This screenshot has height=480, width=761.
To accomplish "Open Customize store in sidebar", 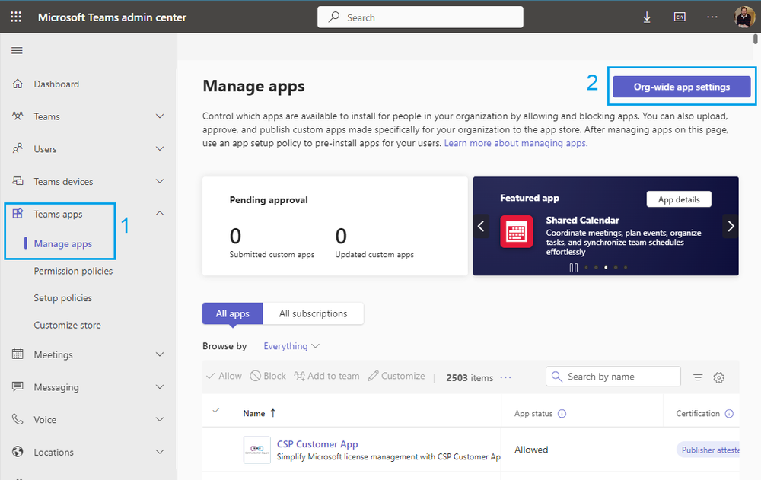I will (x=68, y=325).
